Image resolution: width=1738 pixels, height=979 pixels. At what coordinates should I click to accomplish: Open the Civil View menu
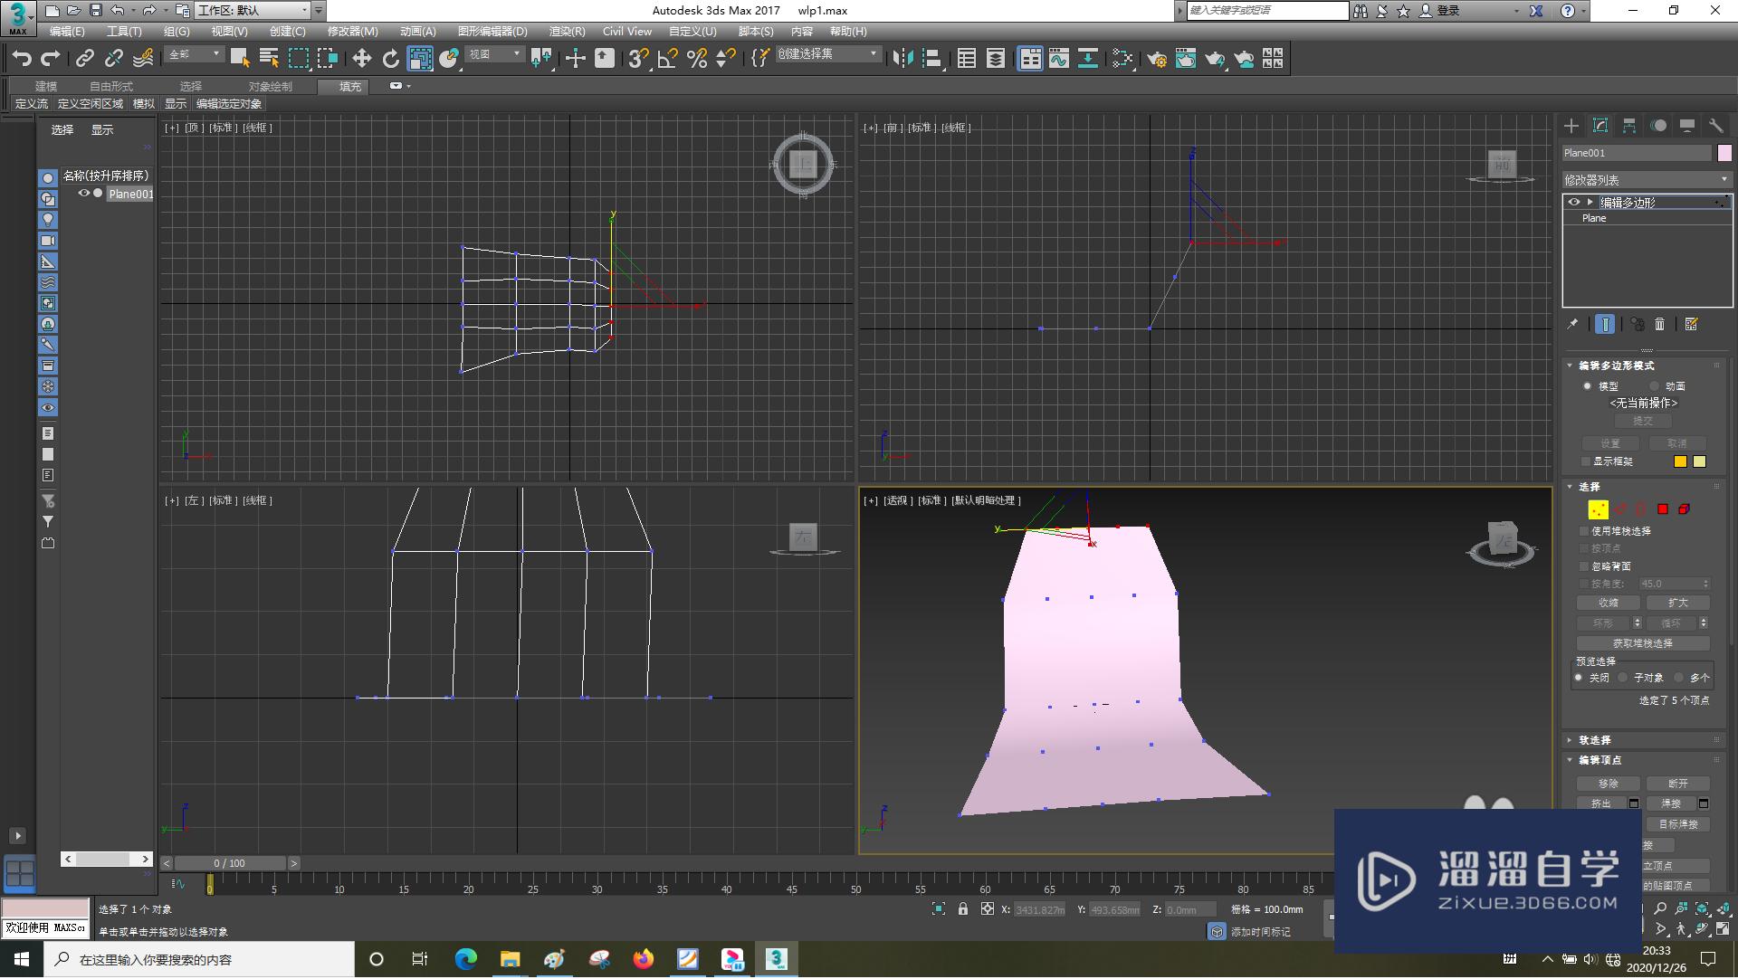(627, 32)
